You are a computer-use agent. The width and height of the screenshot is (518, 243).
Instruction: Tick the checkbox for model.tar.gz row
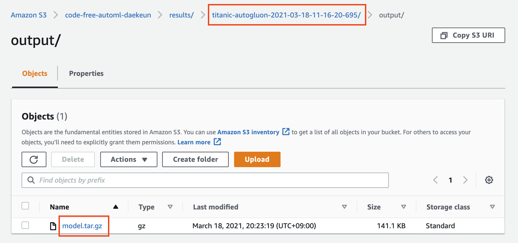tap(25, 225)
